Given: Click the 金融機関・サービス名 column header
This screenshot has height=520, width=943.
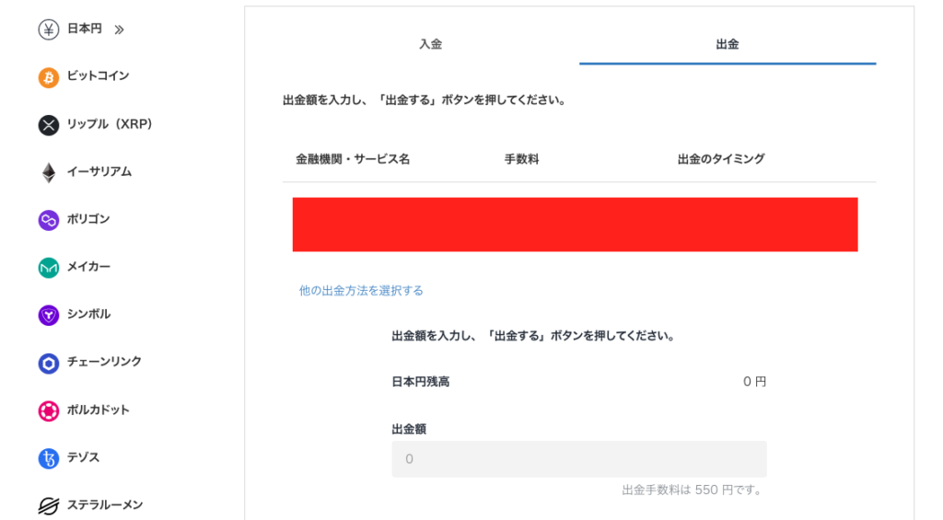Looking at the screenshot, I should tap(353, 159).
